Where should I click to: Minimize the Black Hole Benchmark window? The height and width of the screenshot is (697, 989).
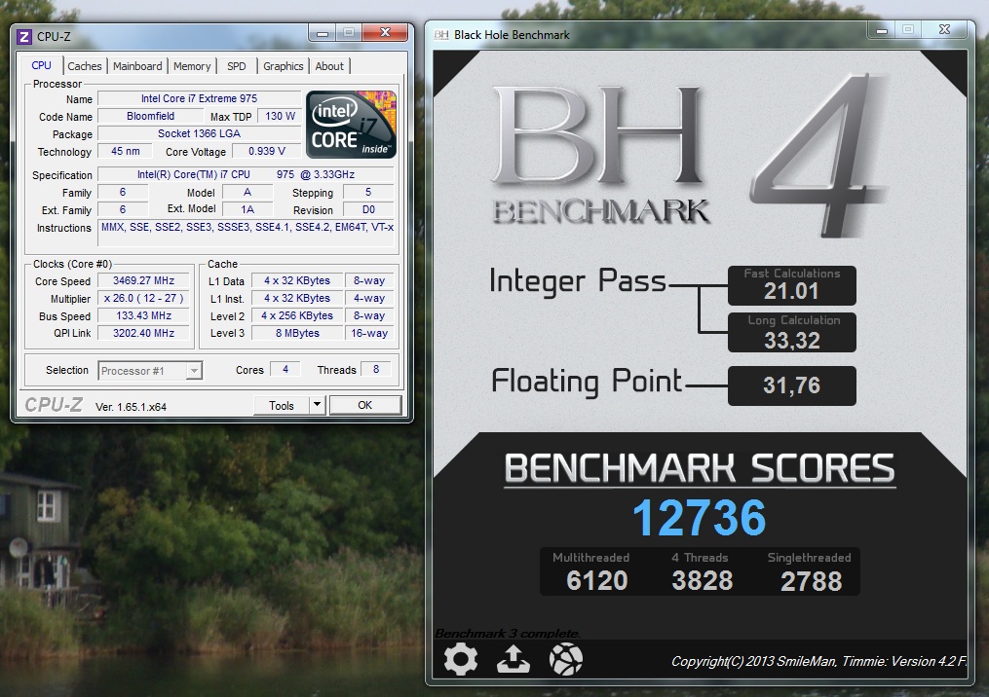pos(882,29)
